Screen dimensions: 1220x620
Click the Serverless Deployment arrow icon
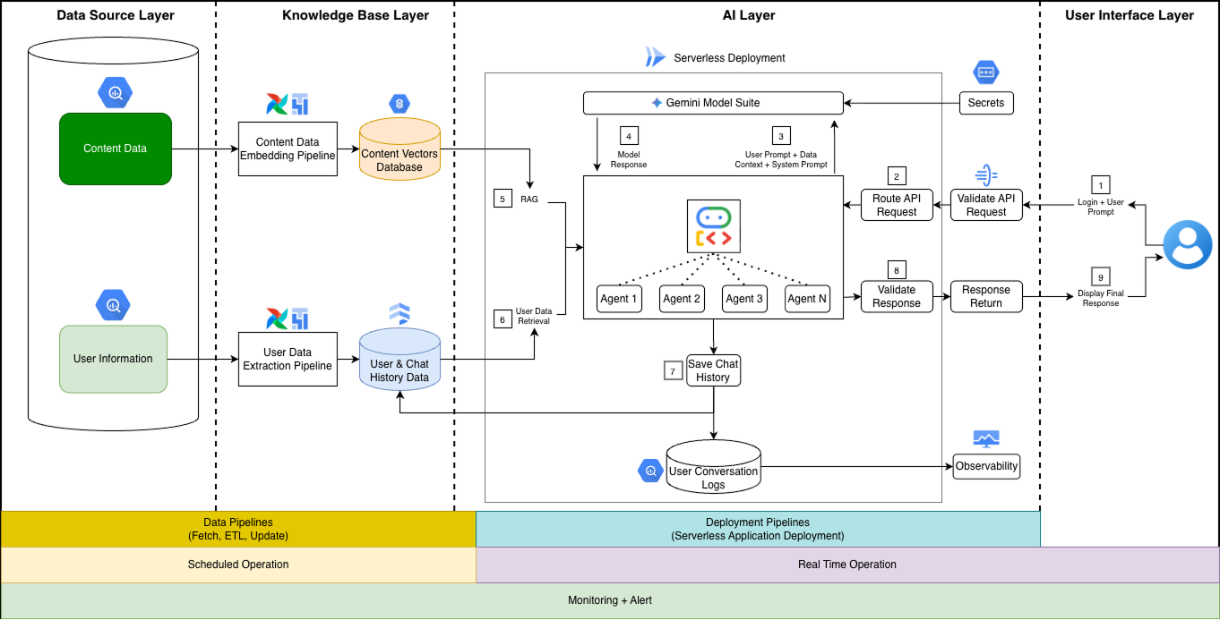pyautogui.click(x=655, y=57)
